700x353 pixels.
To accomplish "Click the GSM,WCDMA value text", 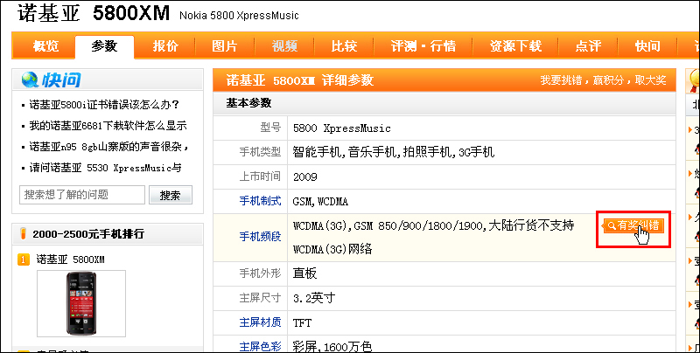I will pos(320,202).
